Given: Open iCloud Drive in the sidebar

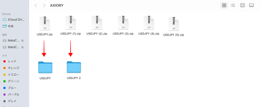Looking at the screenshot, I should click(x=14, y=20).
